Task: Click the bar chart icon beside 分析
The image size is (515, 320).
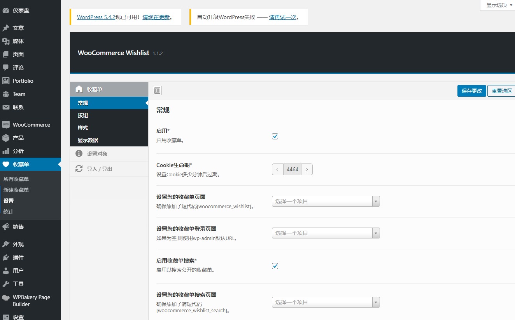Action: (6, 151)
